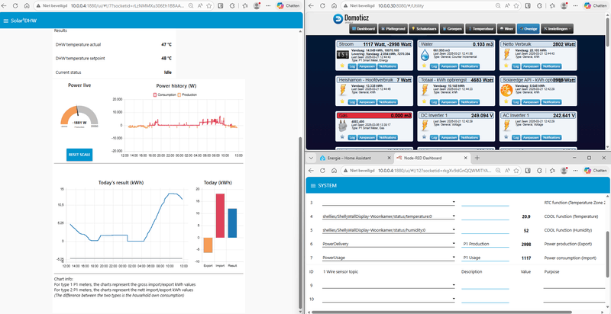Open Domoticz Temperatuur tab
This screenshot has width=611, height=314.
pos(481,29)
